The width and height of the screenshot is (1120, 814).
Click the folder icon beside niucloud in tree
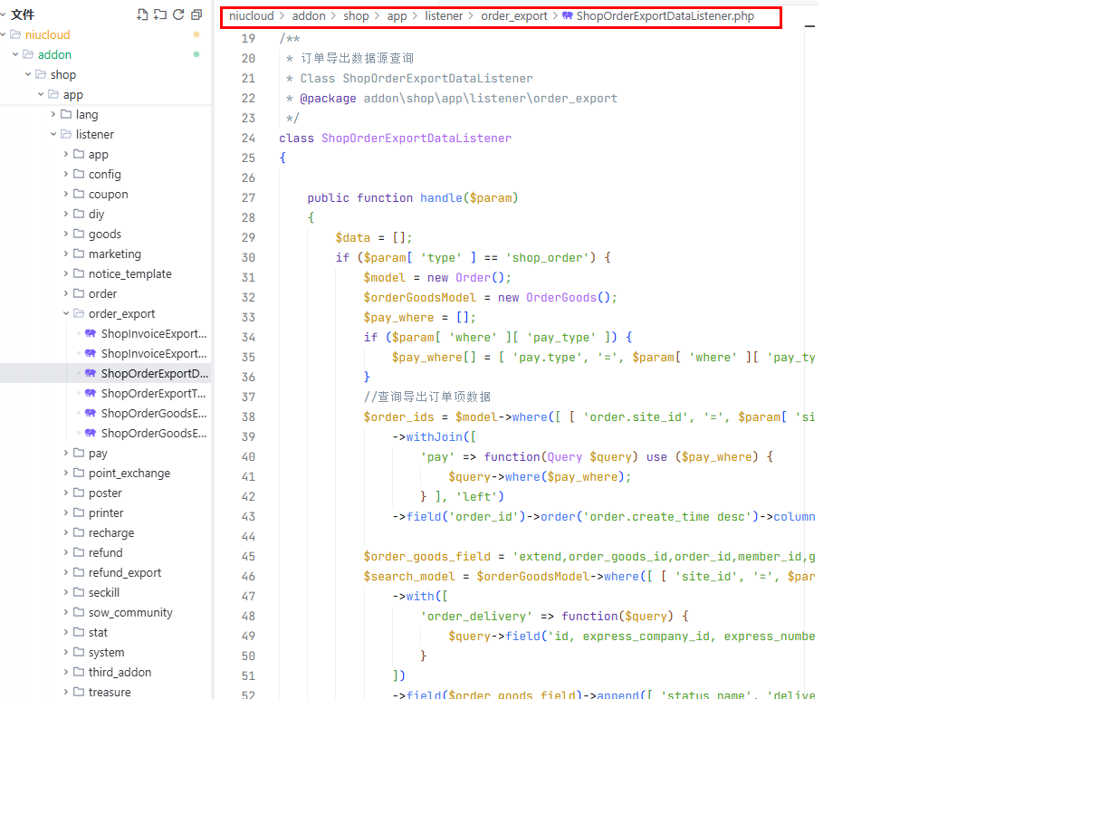[15, 34]
